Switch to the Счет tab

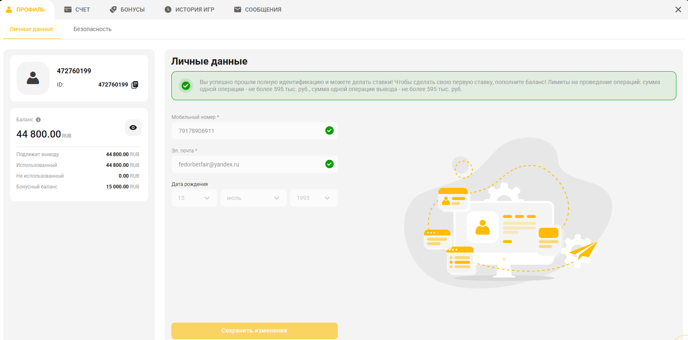tap(77, 10)
